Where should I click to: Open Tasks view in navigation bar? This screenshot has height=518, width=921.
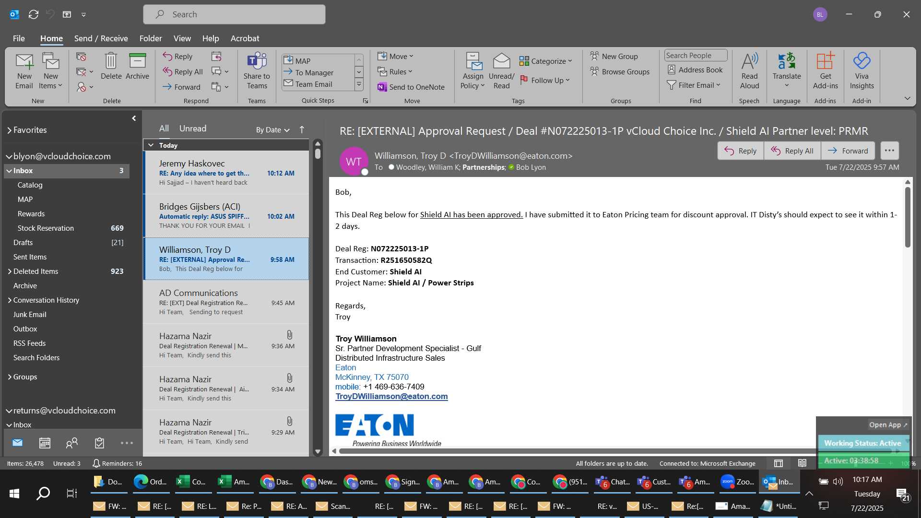point(99,443)
